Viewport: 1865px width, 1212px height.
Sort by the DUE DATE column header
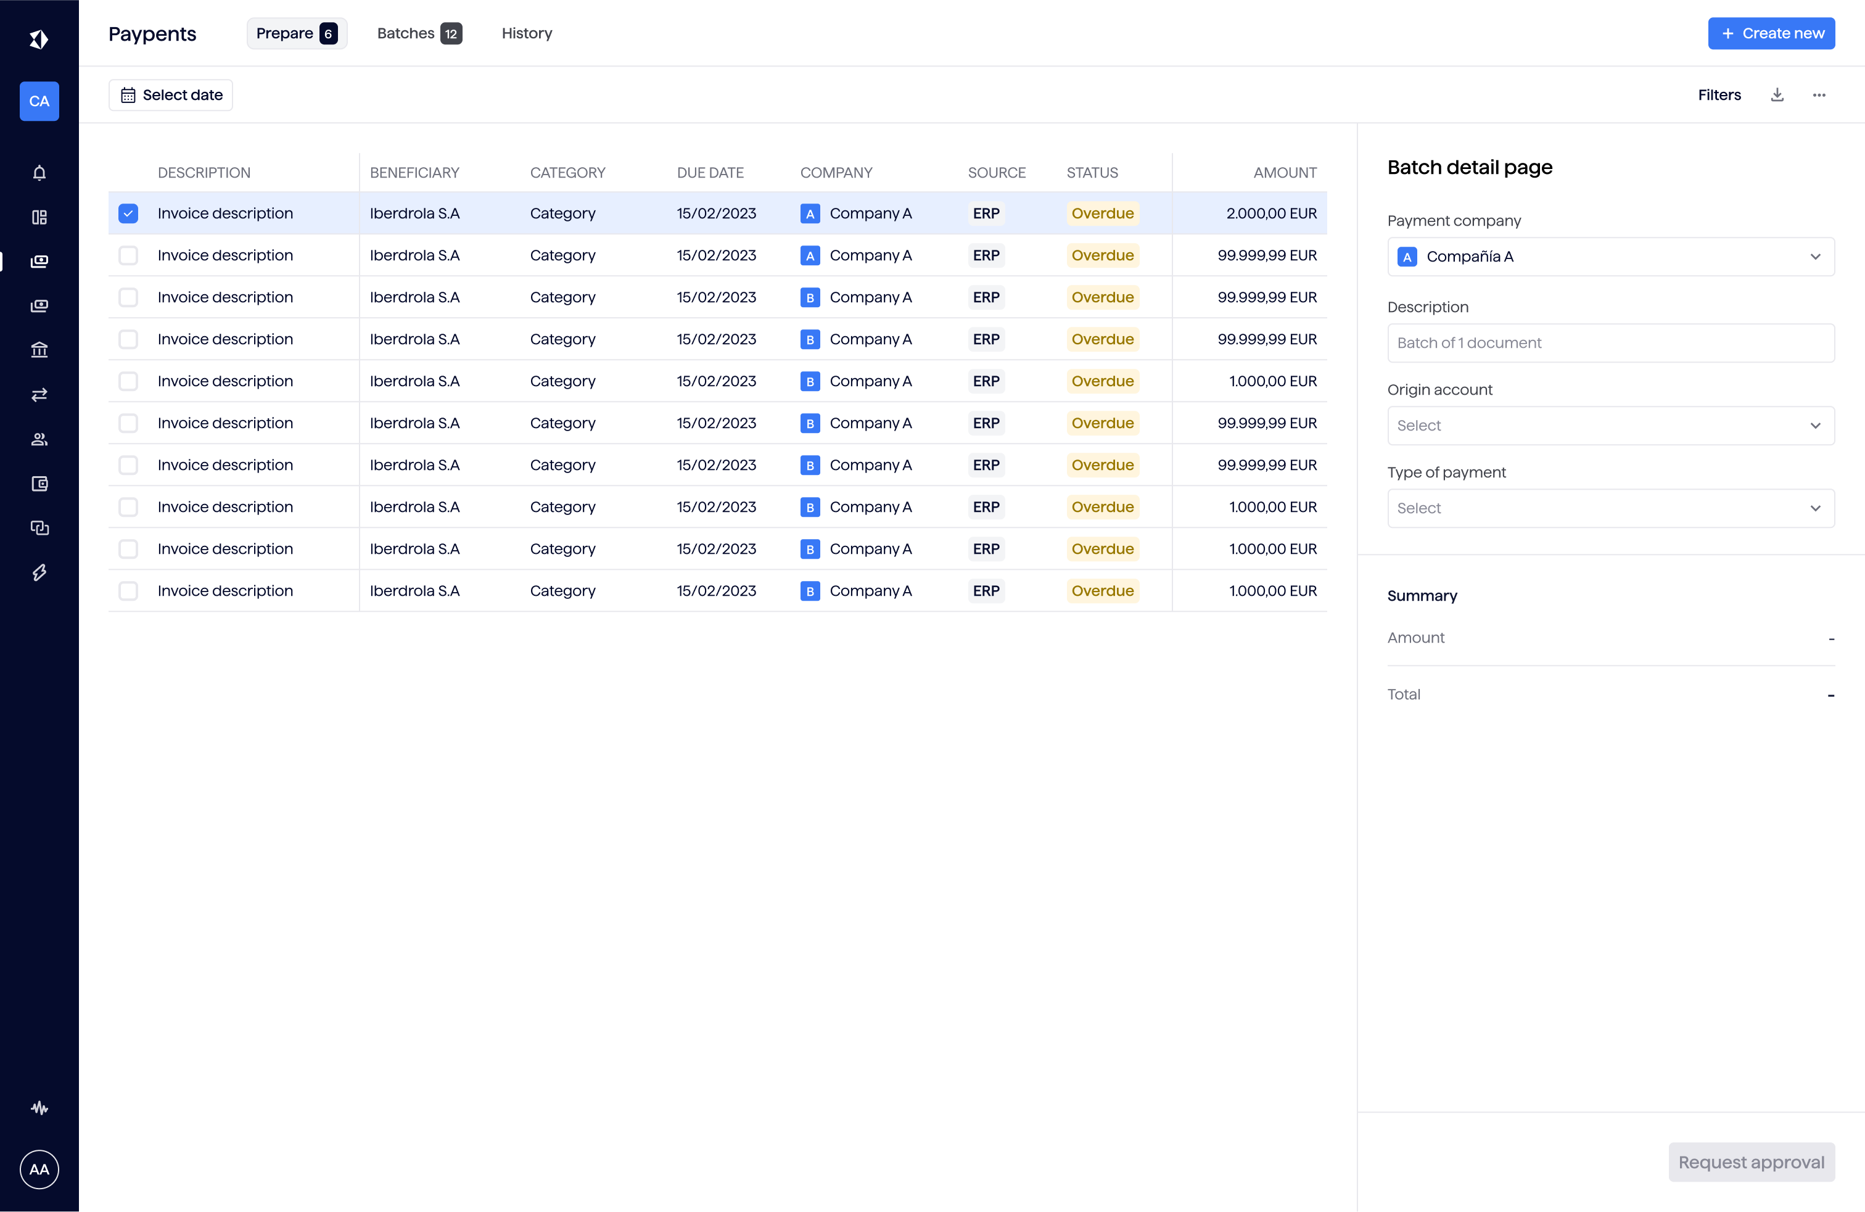tap(710, 172)
